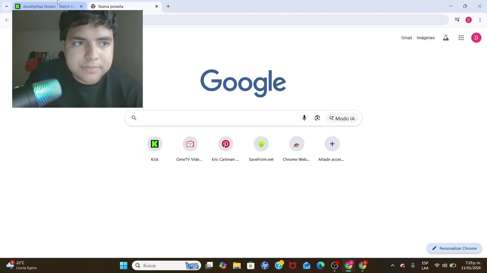Screen dimensions: 487x273
Task: Open the HP app on taskbar
Action: pyautogui.click(x=265, y=265)
